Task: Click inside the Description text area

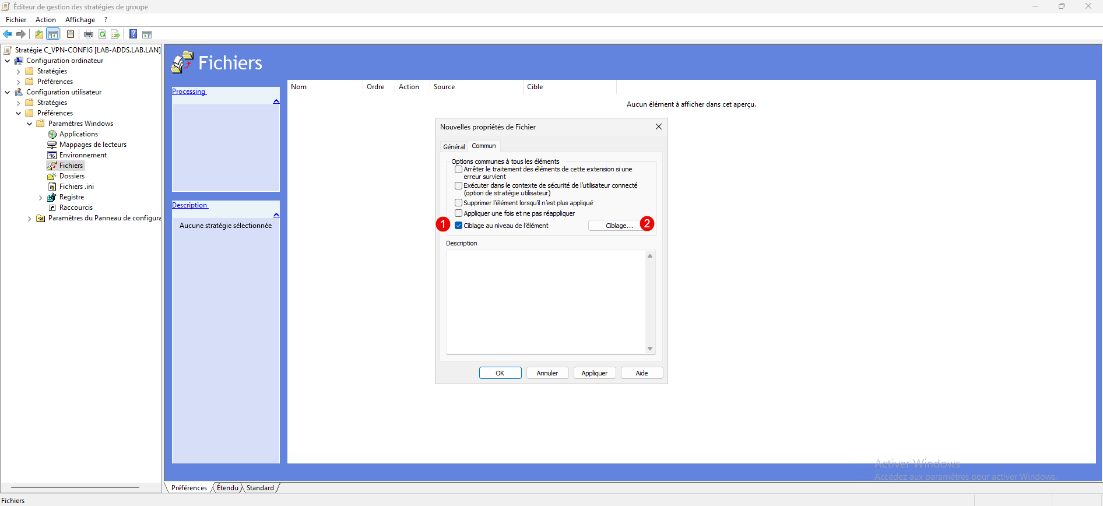Action: (546, 301)
